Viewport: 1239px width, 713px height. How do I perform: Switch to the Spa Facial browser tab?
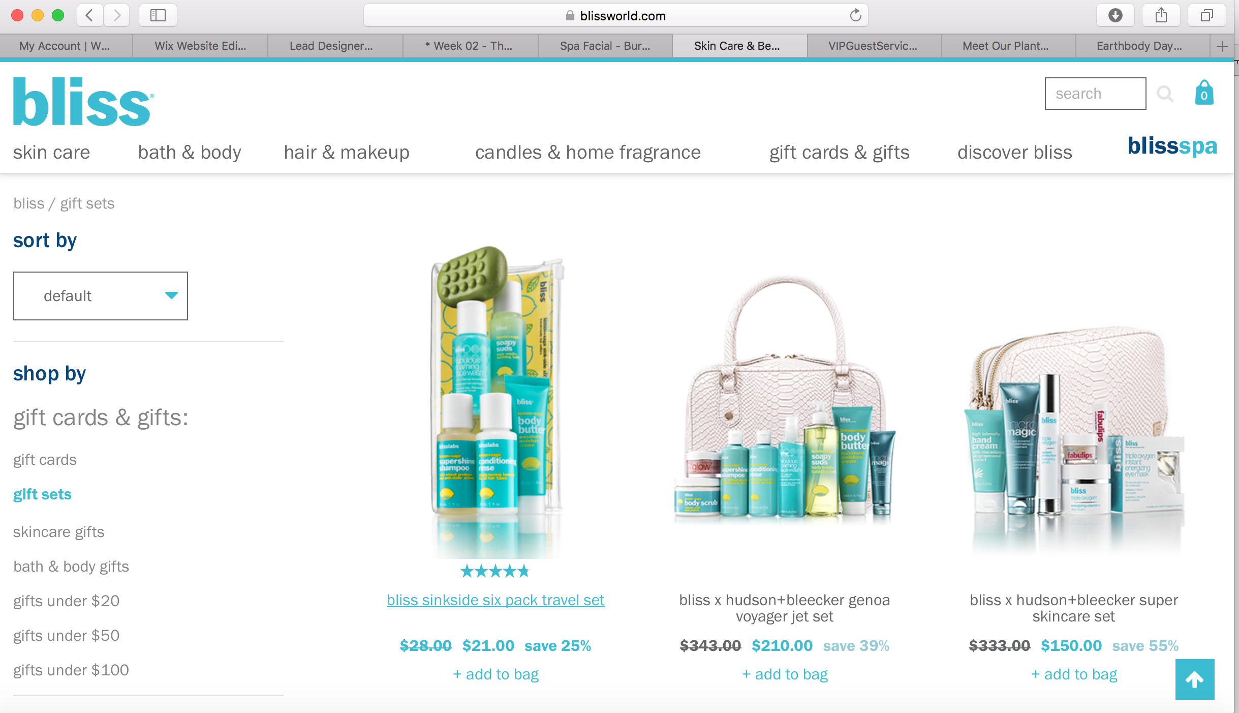pos(605,46)
